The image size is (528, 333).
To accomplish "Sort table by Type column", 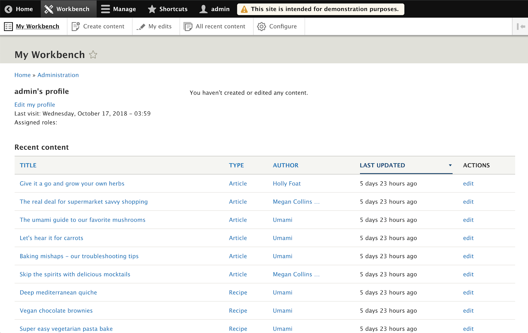I will pyautogui.click(x=236, y=166).
